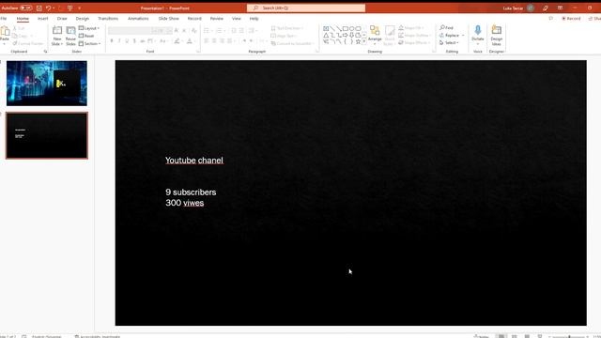Open the Design tab
The height and width of the screenshot is (338, 601).
point(82,19)
